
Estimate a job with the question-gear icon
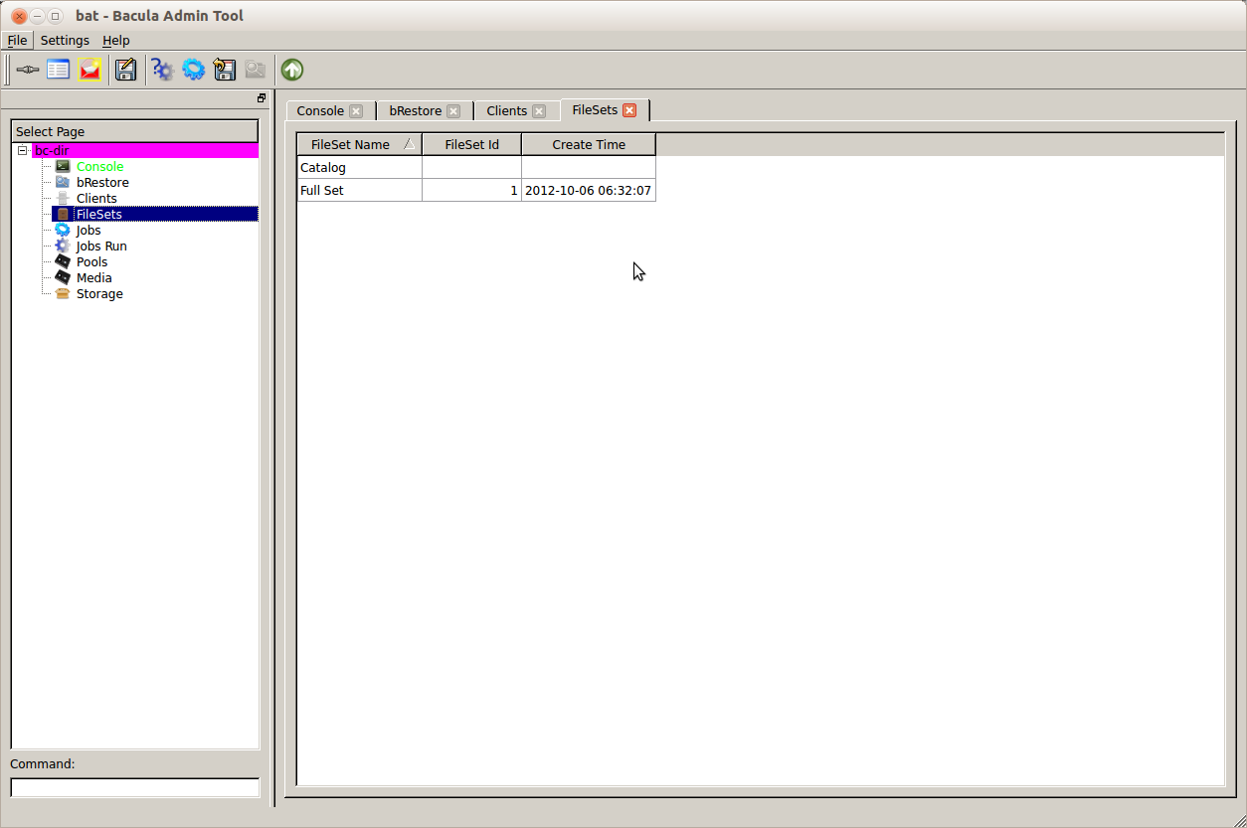point(161,70)
